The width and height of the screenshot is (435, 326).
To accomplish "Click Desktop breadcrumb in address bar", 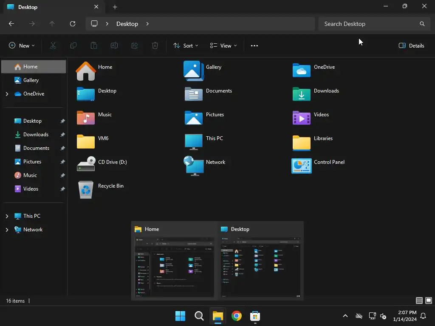I will point(127,24).
